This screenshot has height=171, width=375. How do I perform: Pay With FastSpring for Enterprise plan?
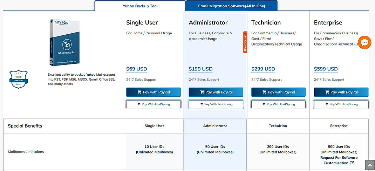point(341,104)
